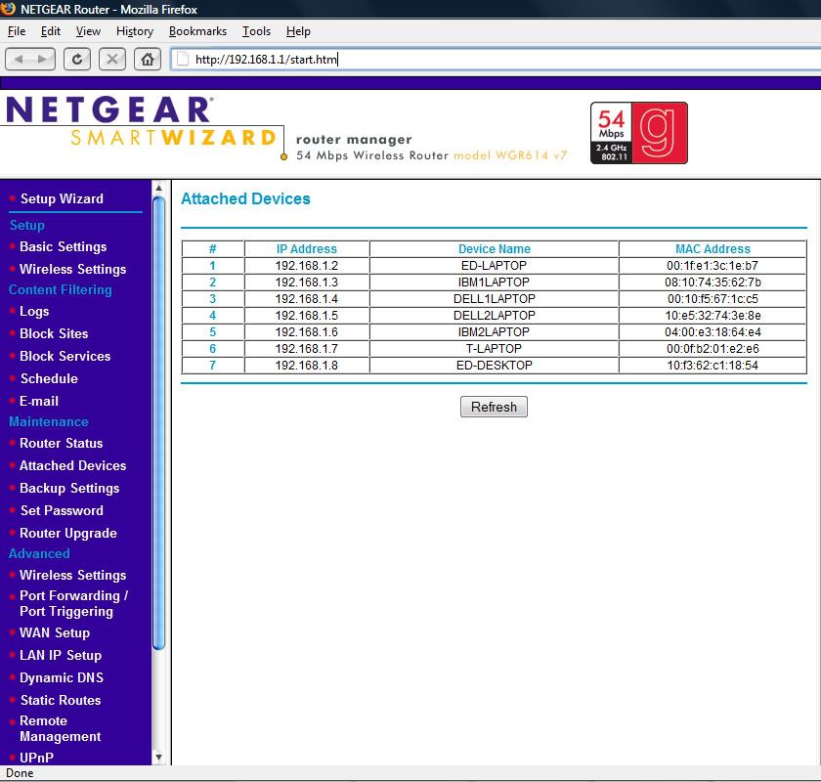Click IP address 192.168.1.8
Screen dimensions: 821x782
coord(306,366)
